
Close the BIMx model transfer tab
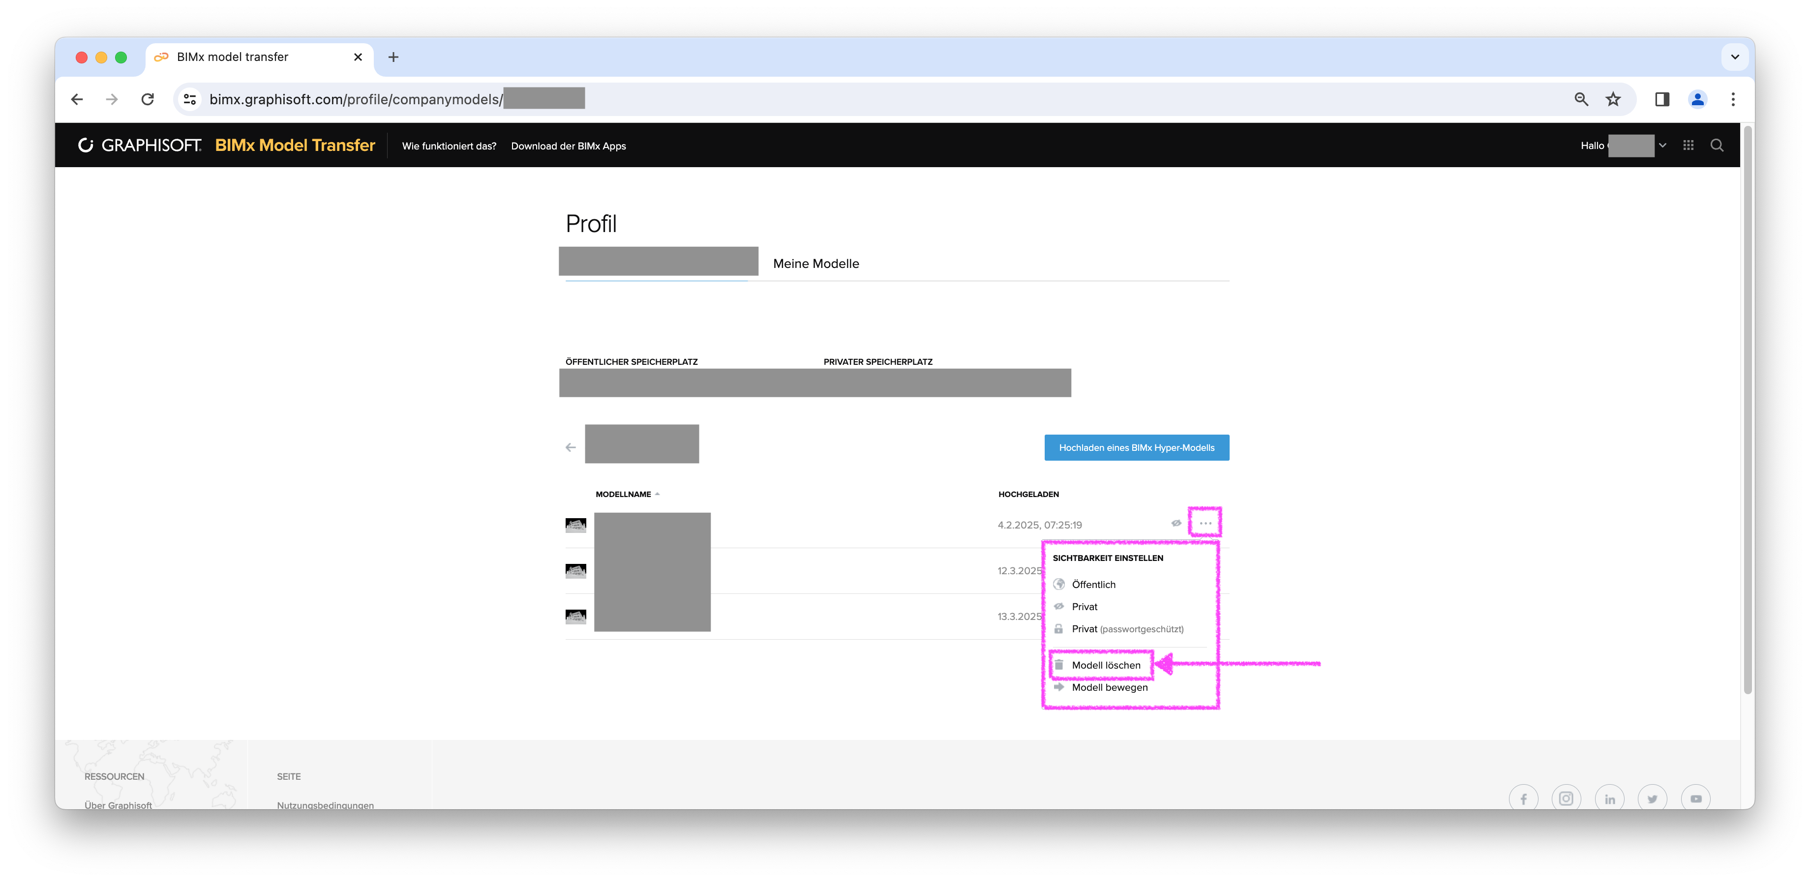click(x=359, y=57)
